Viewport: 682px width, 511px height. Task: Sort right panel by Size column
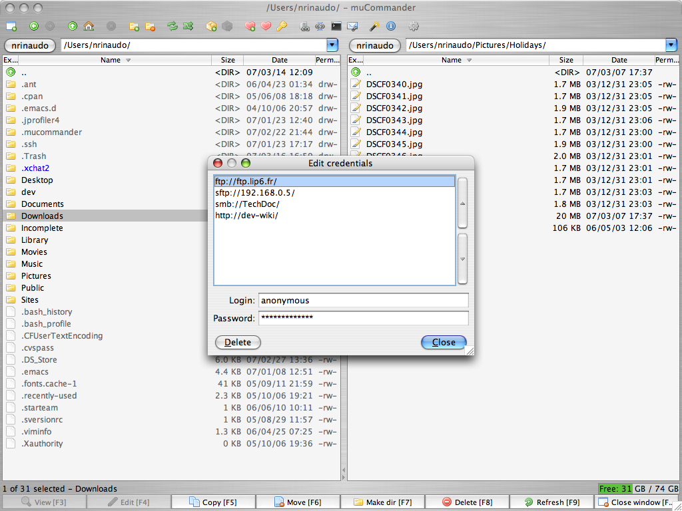point(566,60)
